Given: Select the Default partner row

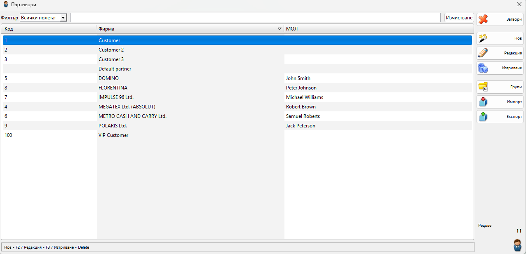Looking at the screenshot, I should 115,69.
